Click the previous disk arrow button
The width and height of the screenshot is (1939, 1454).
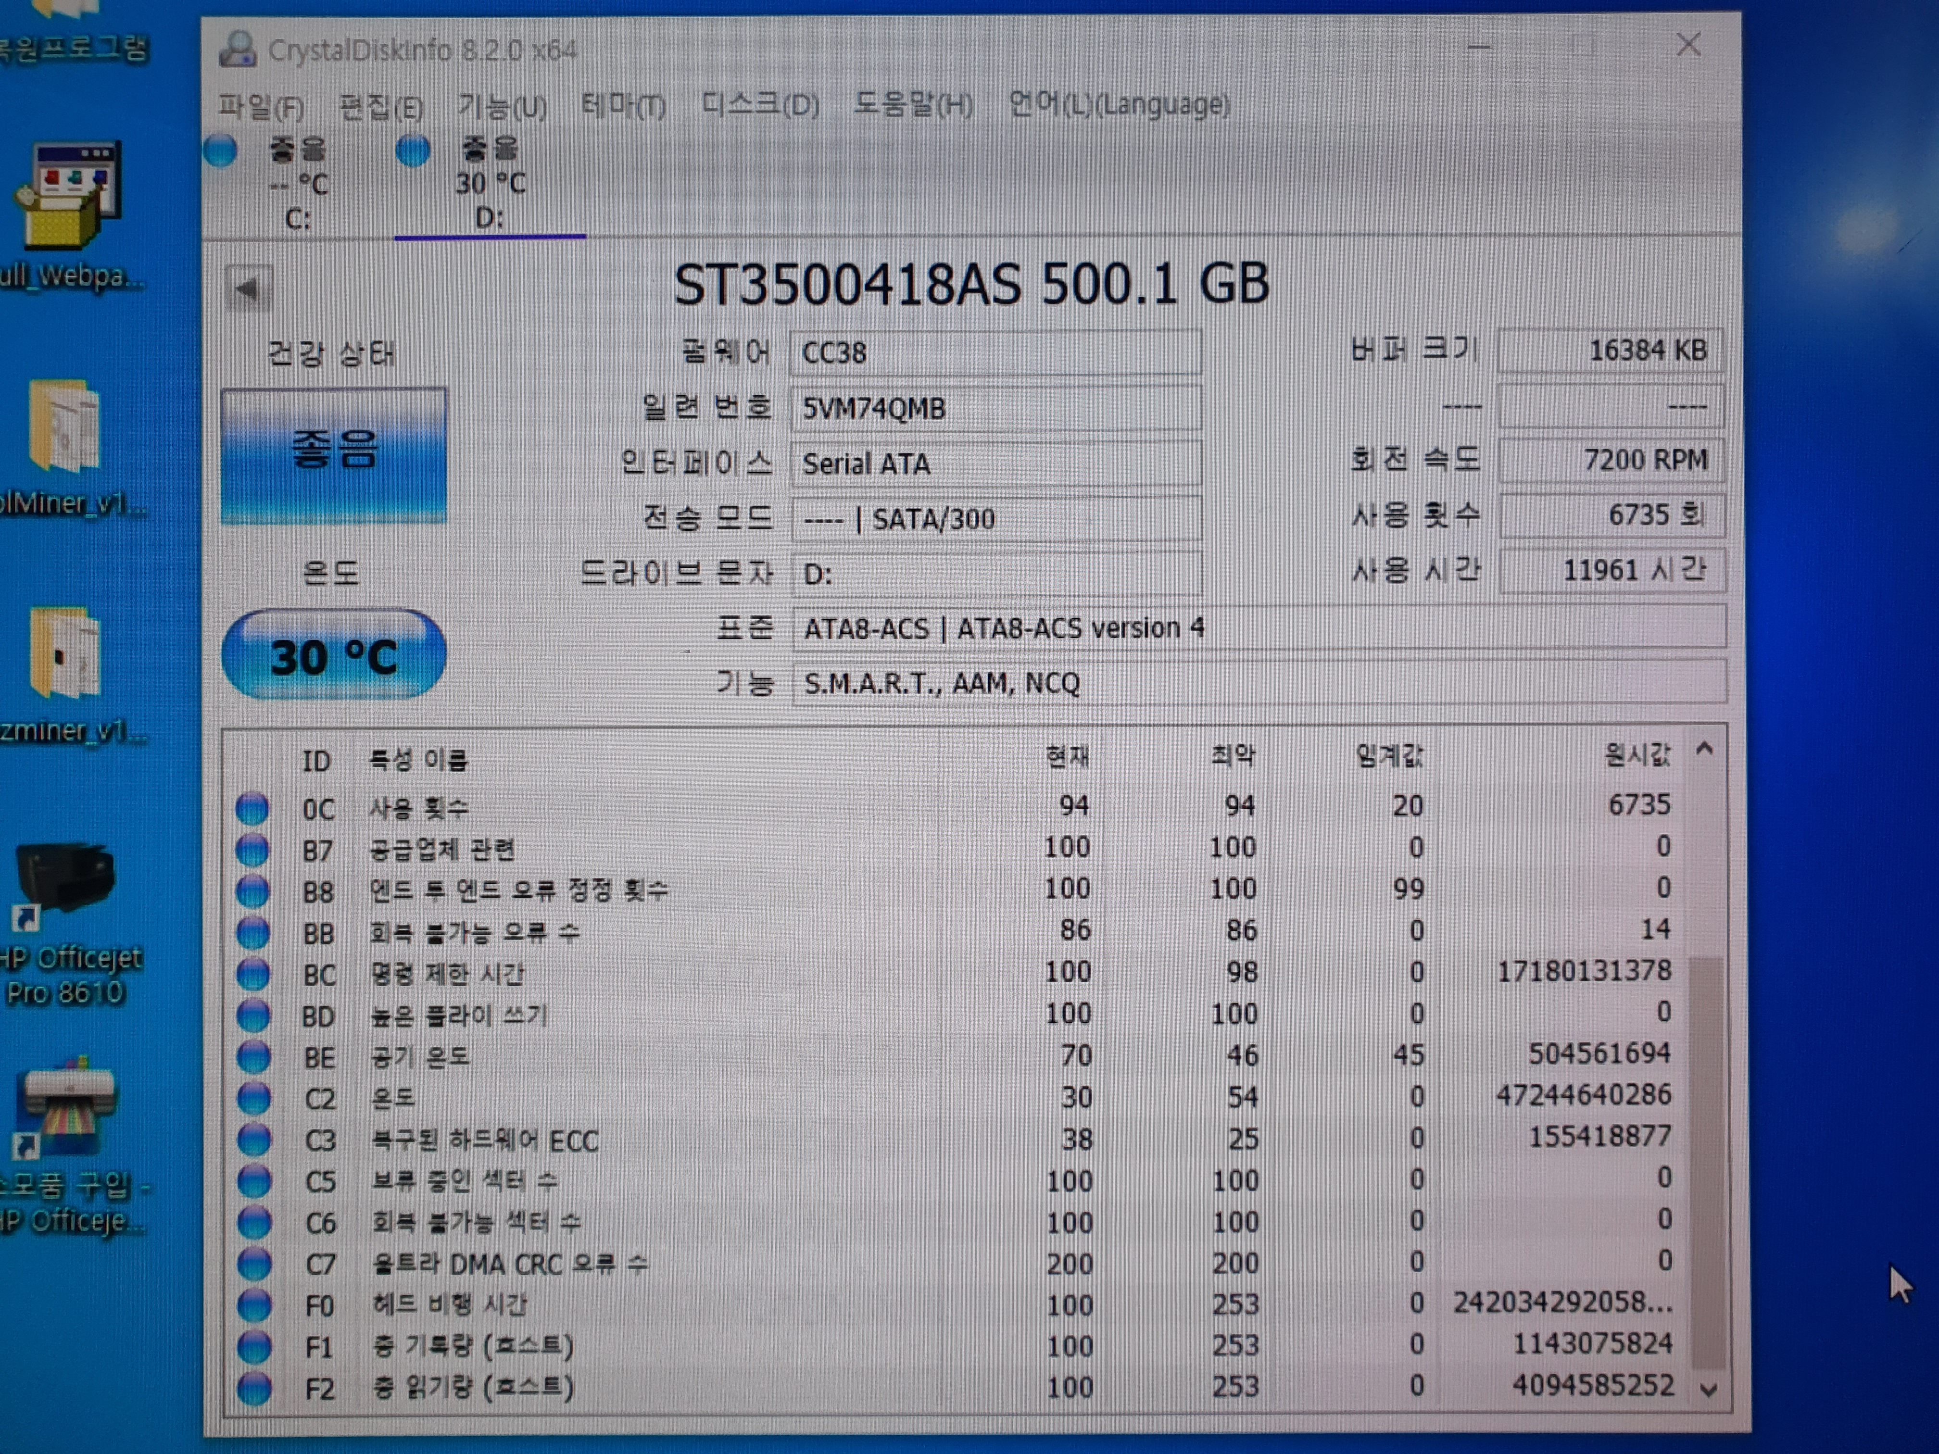(x=249, y=288)
